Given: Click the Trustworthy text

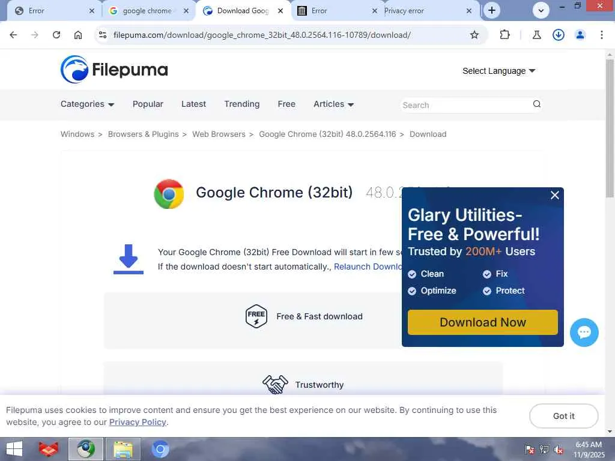Looking at the screenshot, I should click(x=320, y=385).
